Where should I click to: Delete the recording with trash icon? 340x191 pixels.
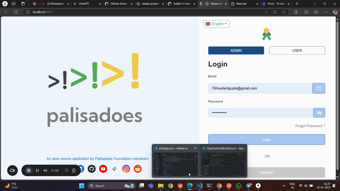click(74, 170)
